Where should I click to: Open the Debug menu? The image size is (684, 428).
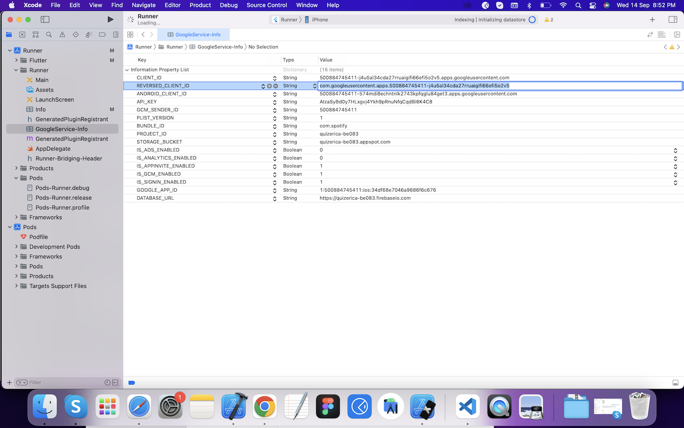[x=228, y=5]
